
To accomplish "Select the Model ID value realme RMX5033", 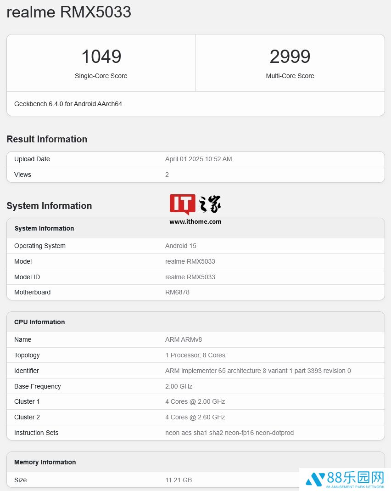I will click(190, 277).
